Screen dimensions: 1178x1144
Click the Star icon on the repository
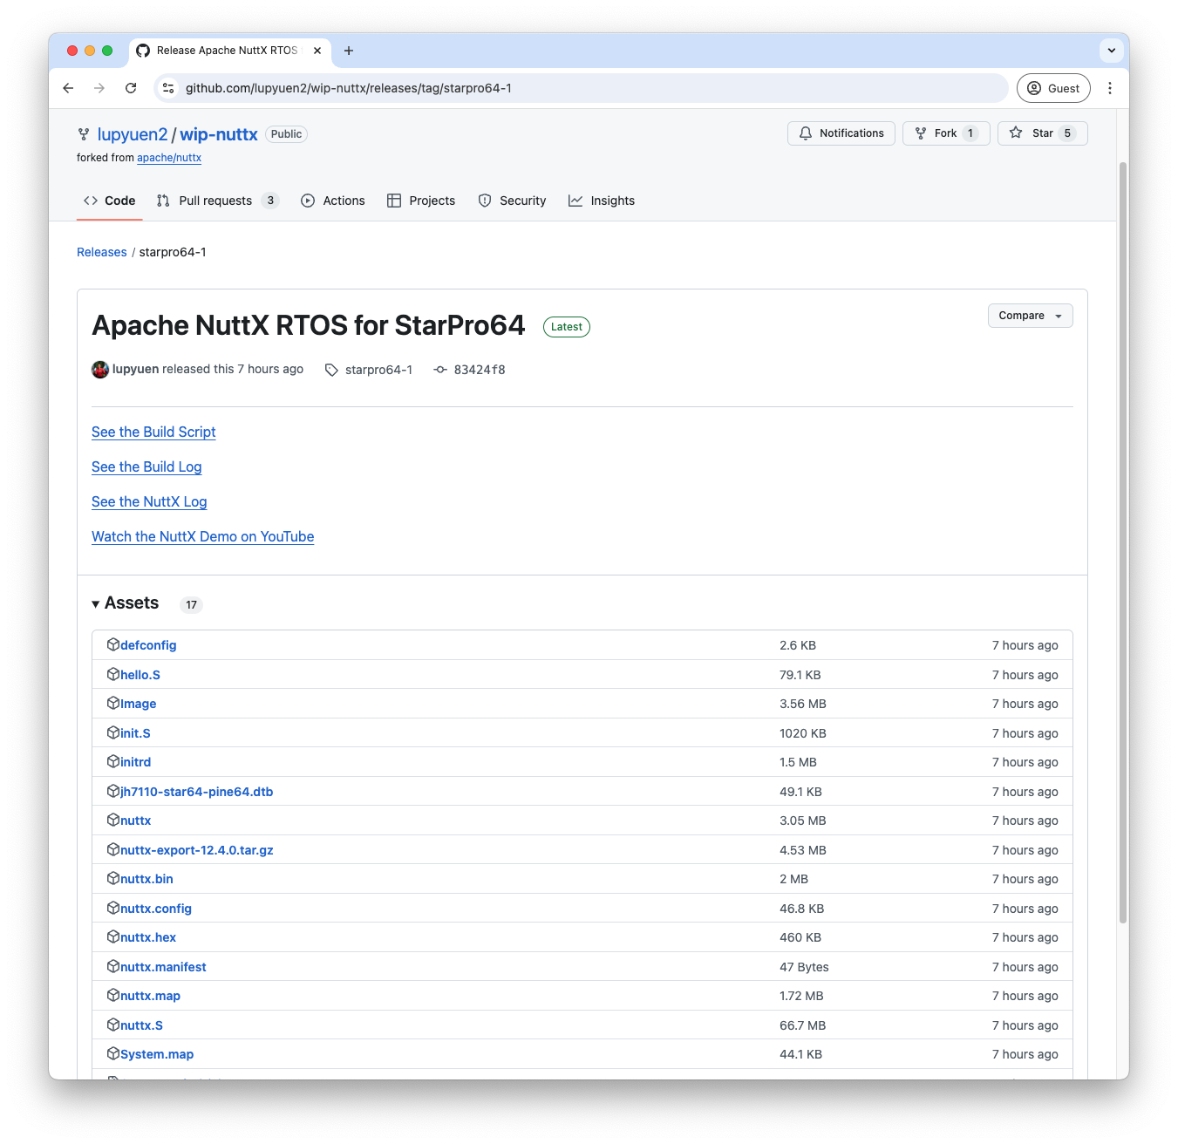tap(1016, 133)
